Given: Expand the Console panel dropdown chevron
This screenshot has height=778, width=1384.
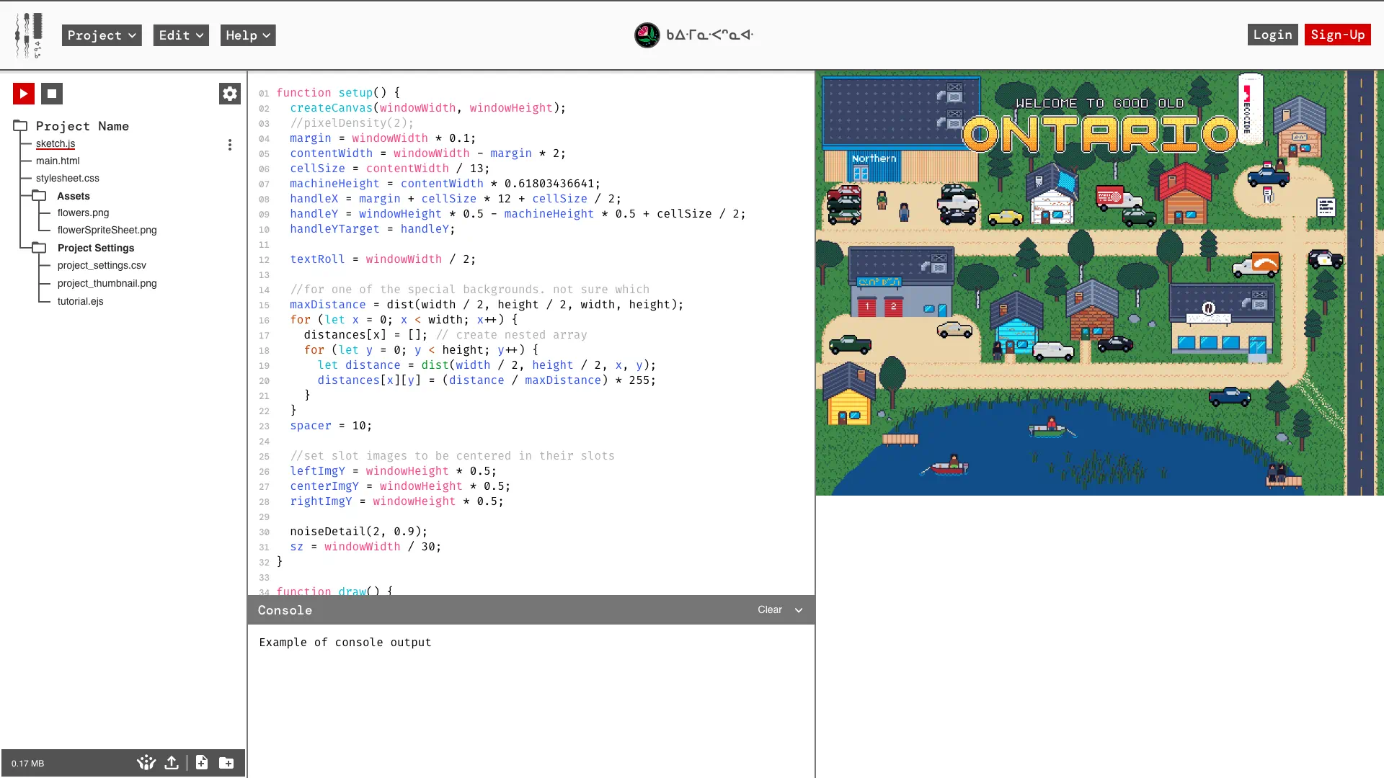Looking at the screenshot, I should (x=799, y=610).
